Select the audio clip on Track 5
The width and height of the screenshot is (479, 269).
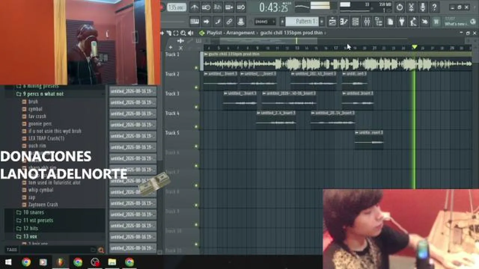click(x=369, y=139)
